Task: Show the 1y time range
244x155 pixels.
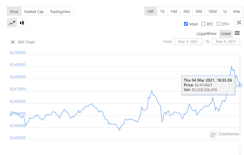Action: click(x=225, y=11)
